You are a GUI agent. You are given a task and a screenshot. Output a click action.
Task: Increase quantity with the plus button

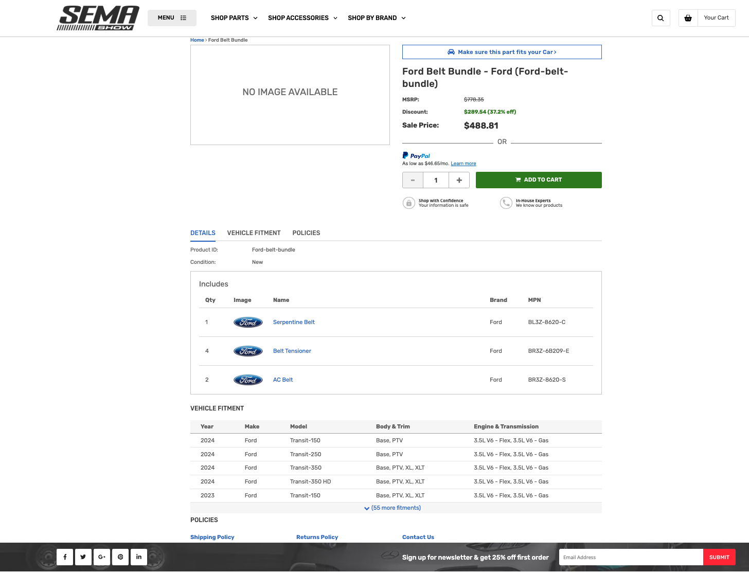[x=459, y=180]
